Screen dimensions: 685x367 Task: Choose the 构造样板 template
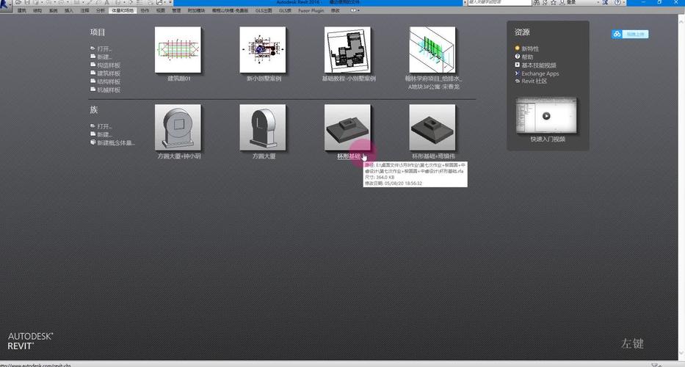click(109, 65)
